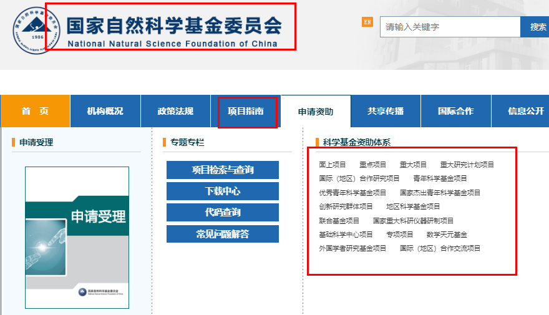Screen dimensions: 549x315
Task: Open the 机构概况 menu tab
Action: [x=105, y=111]
